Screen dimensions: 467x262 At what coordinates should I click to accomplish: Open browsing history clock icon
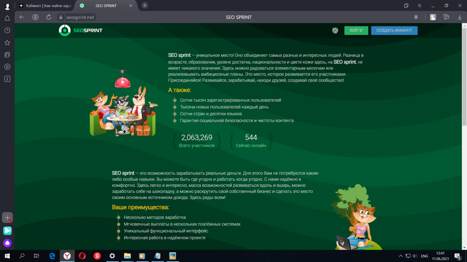(x=7, y=30)
